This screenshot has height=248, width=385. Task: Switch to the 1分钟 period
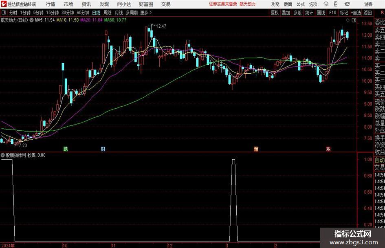pyautogui.click(x=25, y=13)
